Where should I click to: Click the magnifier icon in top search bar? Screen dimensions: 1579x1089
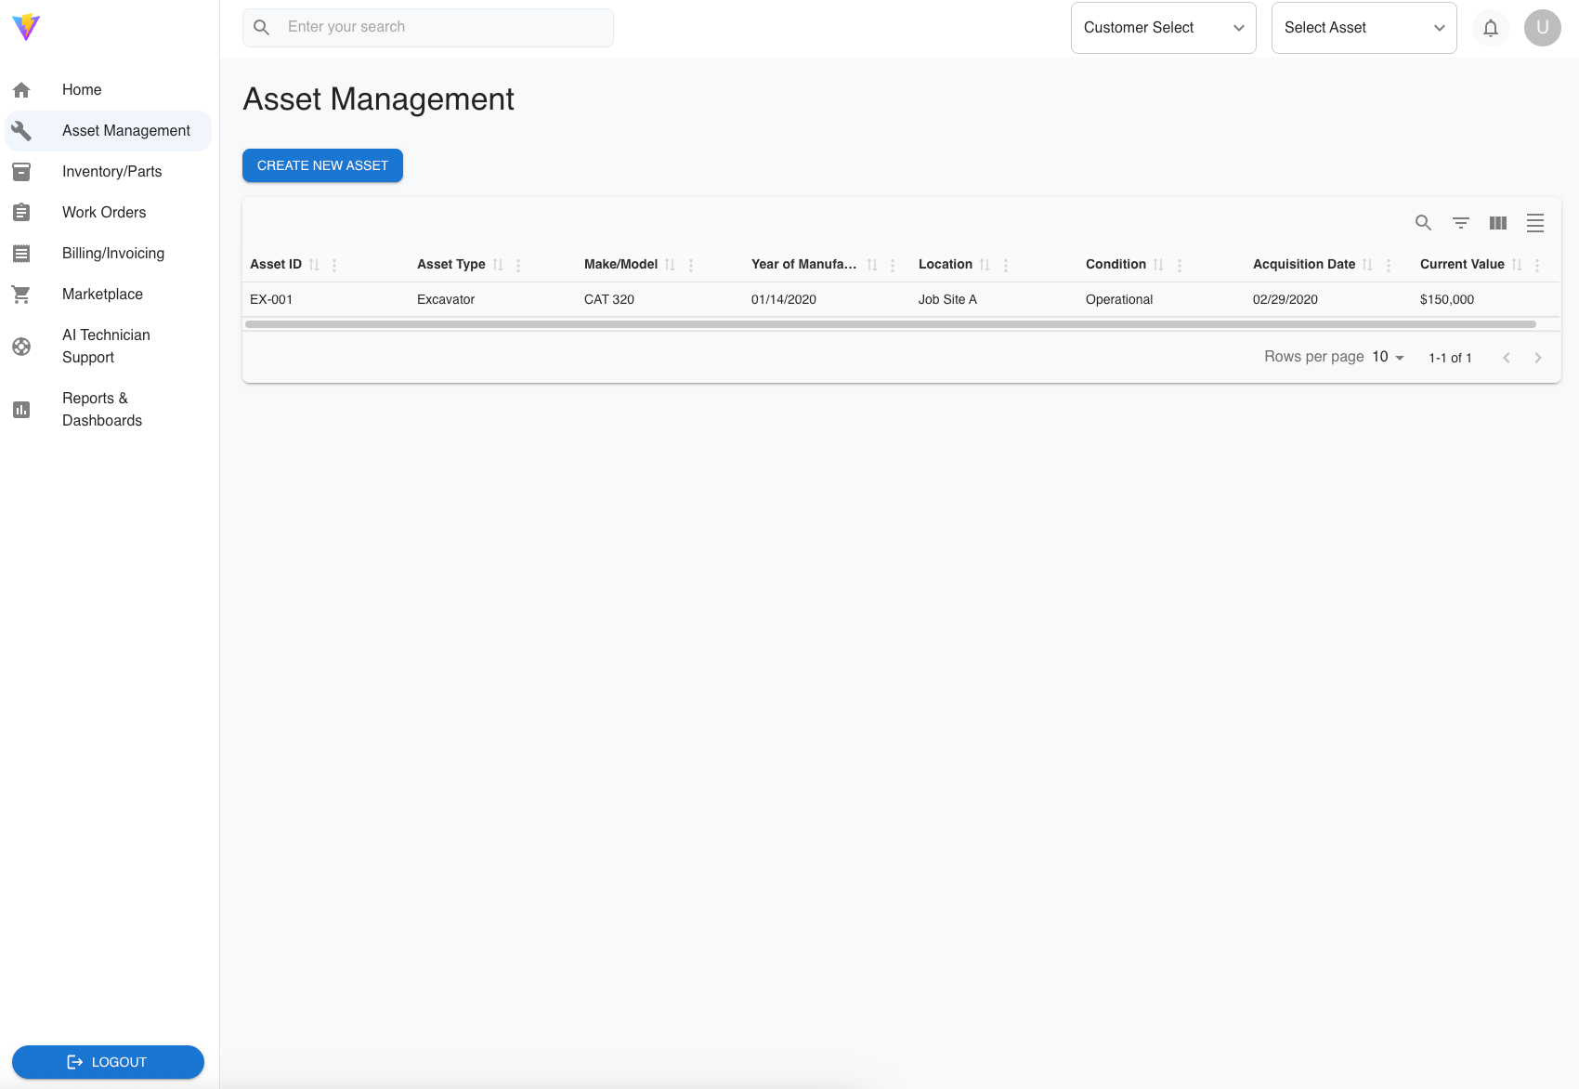point(262,28)
